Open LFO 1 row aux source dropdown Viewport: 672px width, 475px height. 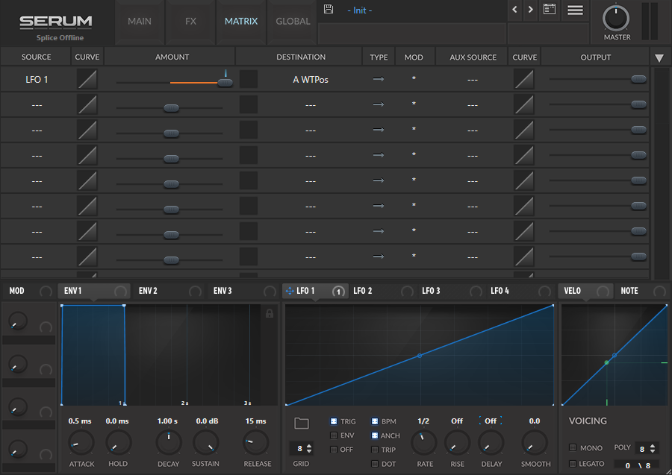point(473,80)
